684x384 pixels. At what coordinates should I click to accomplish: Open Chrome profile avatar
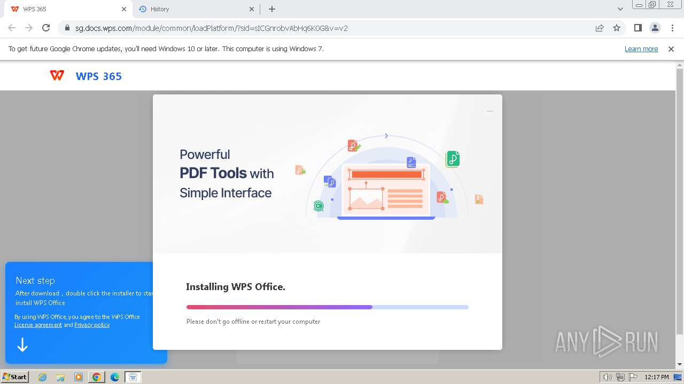655,28
